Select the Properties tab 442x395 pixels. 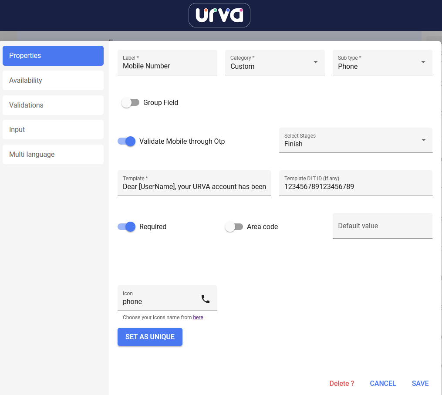pyautogui.click(x=53, y=56)
